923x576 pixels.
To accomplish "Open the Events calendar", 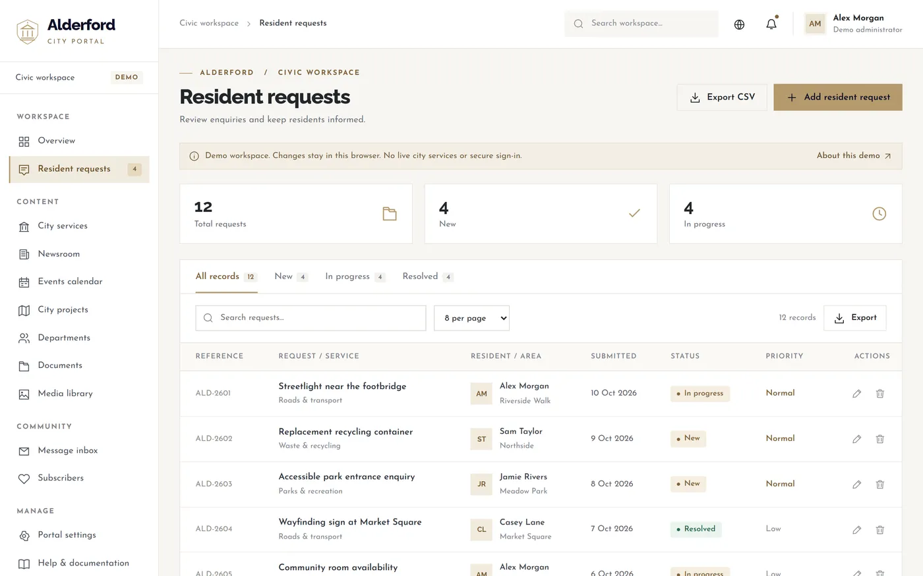I will click(x=79, y=282).
